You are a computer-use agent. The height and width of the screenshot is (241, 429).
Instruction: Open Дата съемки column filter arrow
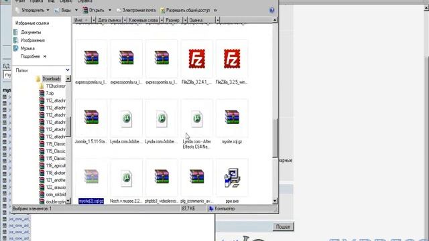tap(125, 20)
